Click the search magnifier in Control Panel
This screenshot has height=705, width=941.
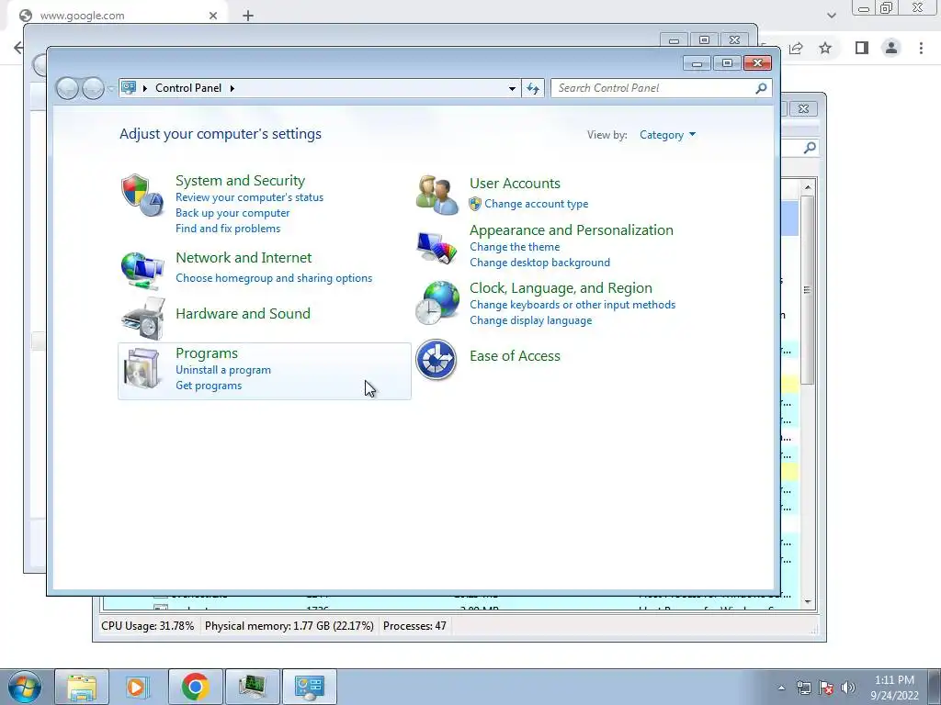pyautogui.click(x=761, y=88)
